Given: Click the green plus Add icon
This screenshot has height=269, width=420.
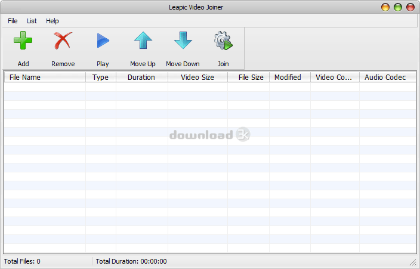Looking at the screenshot, I should click(23, 41).
